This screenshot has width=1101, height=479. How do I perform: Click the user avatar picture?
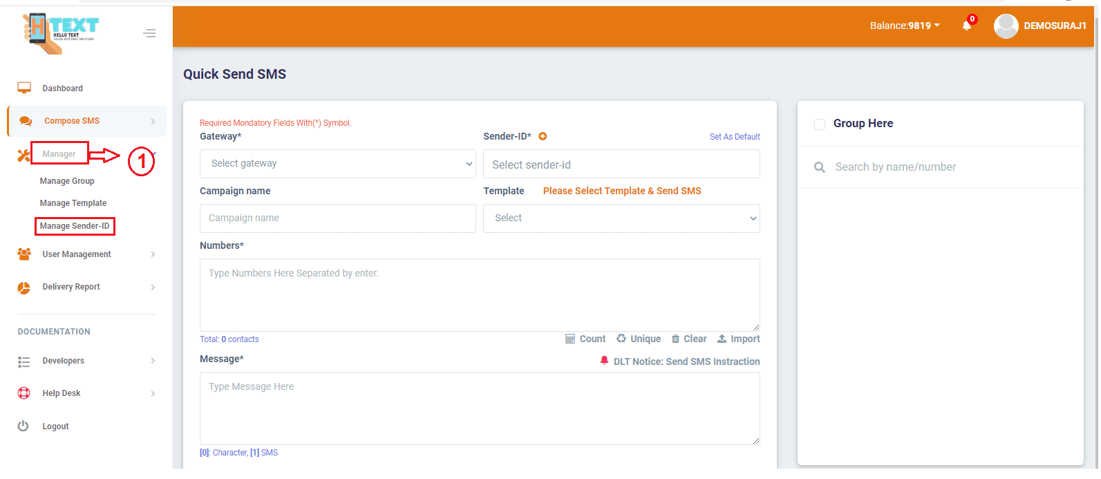point(1006,26)
